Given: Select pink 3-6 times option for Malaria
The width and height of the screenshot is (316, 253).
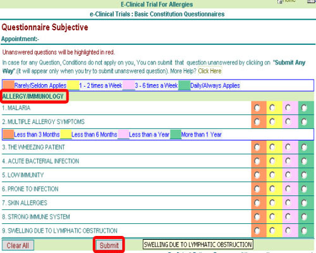Looking at the screenshot, I should pyautogui.click(x=288, y=108).
